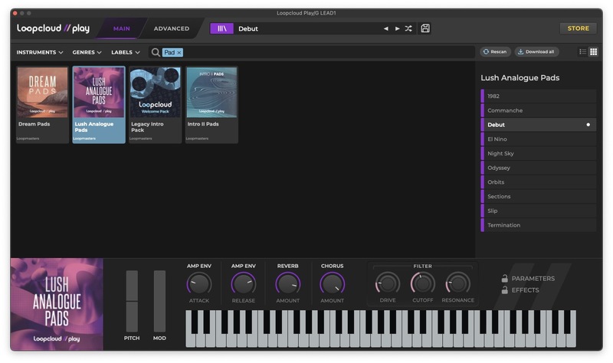613x363 pixels.
Task: Remove the Pad search filter tag
Action: tap(179, 52)
